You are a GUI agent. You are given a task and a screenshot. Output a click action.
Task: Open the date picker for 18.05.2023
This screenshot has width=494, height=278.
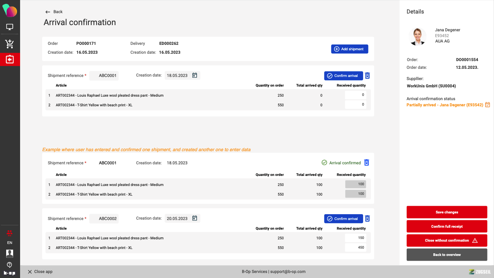coord(195,75)
